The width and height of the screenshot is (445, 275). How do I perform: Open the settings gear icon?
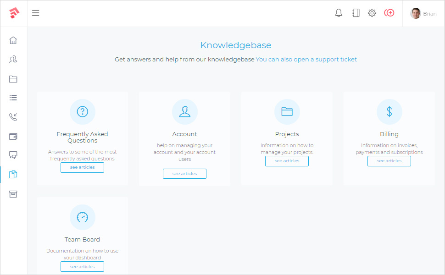pyautogui.click(x=372, y=13)
